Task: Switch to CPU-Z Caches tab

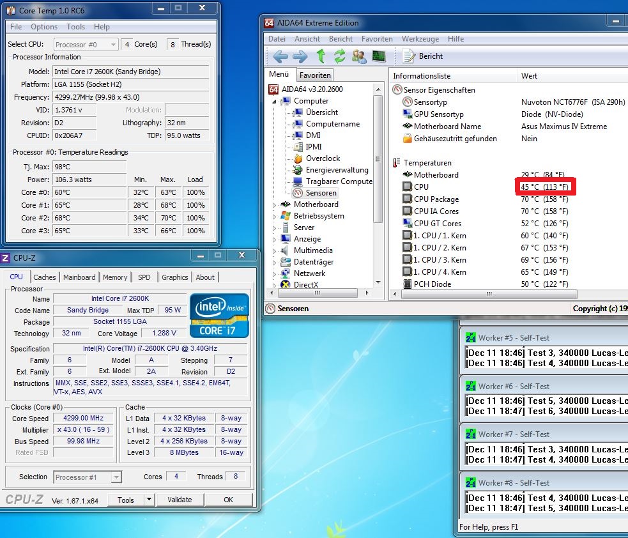Action: 45,277
